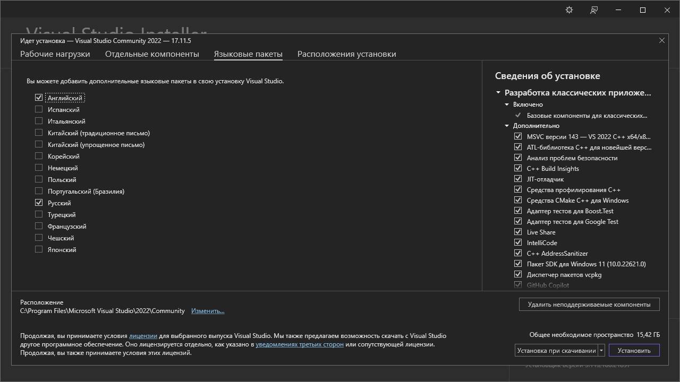680x382 pixels.
Task: Check the Японский checkbox
Action: pos(39,249)
